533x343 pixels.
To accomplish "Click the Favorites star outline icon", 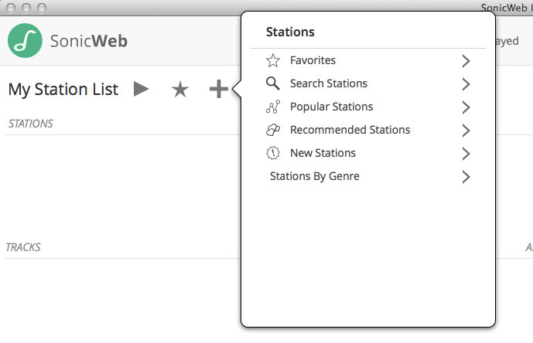I will coord(272,60).
